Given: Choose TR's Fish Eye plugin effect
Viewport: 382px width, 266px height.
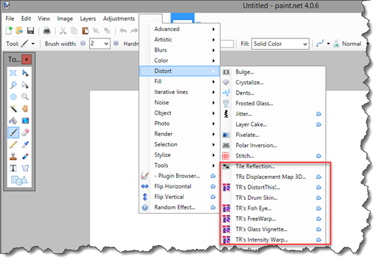Looking at the screenshot, I should click(x=273, y=209).
